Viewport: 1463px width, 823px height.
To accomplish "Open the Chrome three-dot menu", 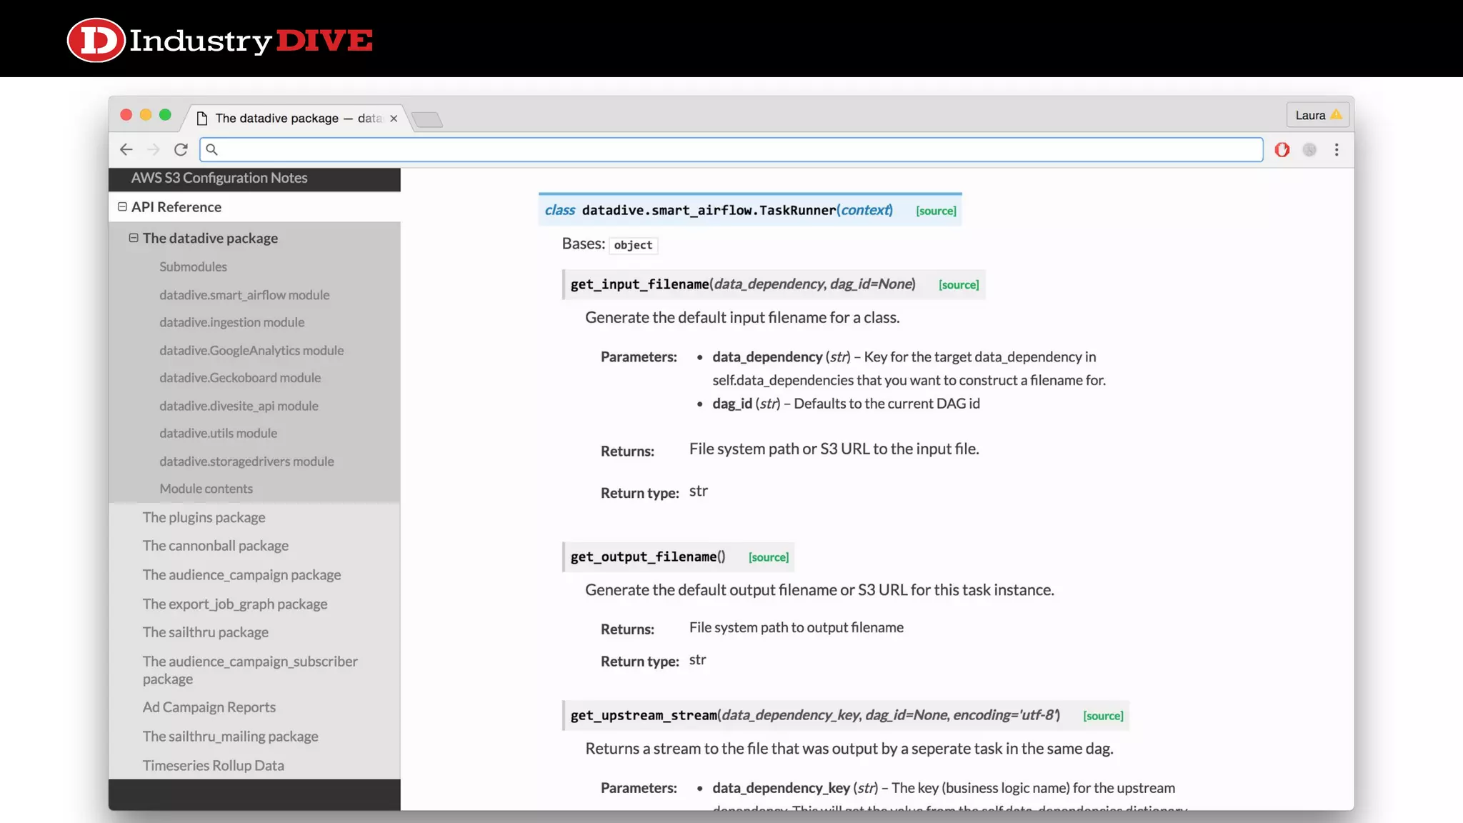I will point(1337,149).
